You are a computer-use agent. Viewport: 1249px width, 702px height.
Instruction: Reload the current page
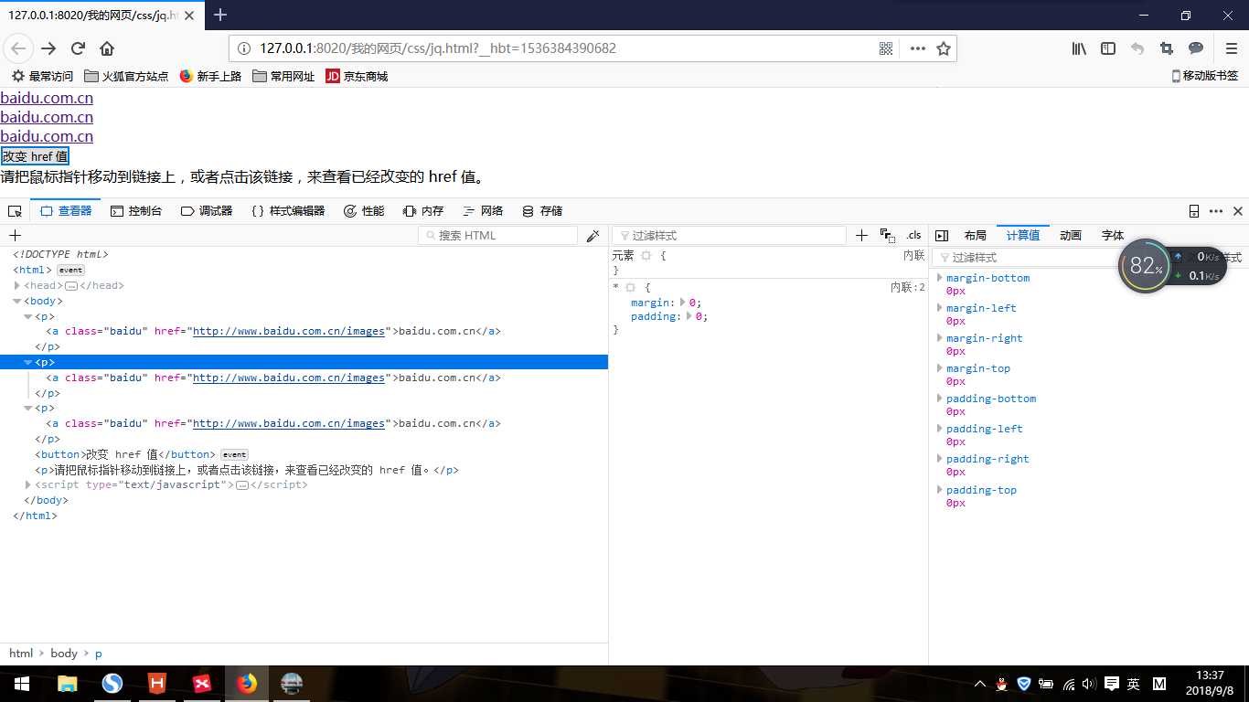78,48
